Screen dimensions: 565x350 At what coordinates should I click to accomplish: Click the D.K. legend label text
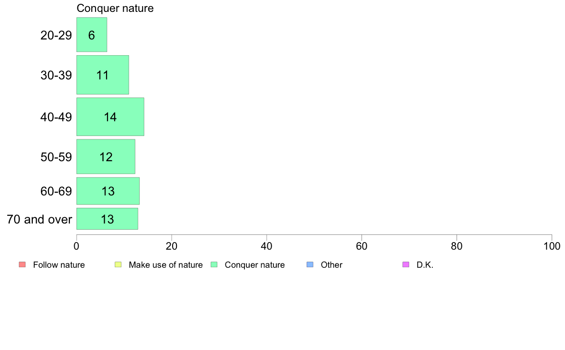click(425, 265)
